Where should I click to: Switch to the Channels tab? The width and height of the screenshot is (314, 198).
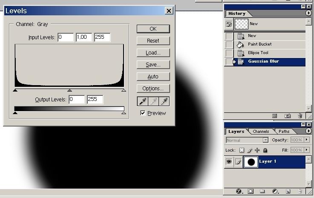click(261, 132)
